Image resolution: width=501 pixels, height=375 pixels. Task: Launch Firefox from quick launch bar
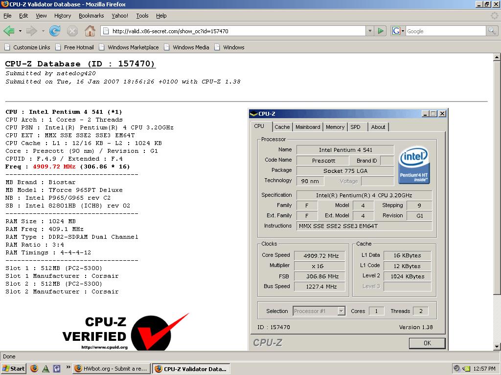[x=34, y=369]
